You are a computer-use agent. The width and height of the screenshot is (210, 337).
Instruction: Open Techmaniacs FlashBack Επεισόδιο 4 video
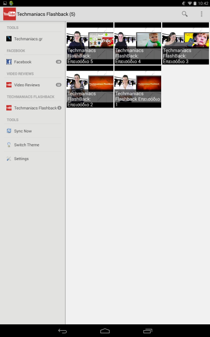(138, 43)
